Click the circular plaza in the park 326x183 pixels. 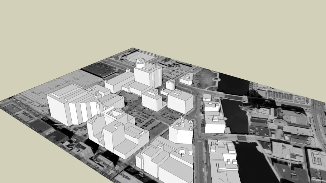215,79
